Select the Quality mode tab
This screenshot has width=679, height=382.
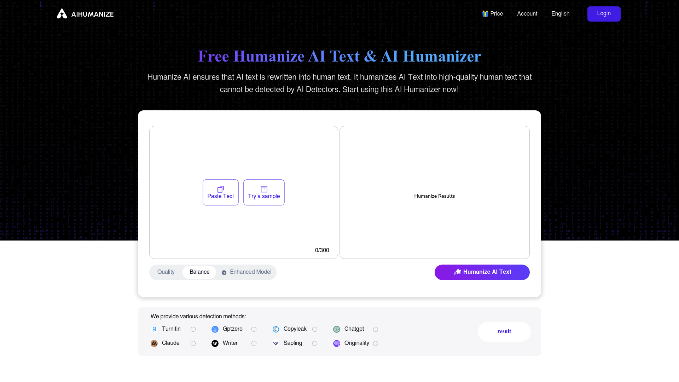(166, 272)
